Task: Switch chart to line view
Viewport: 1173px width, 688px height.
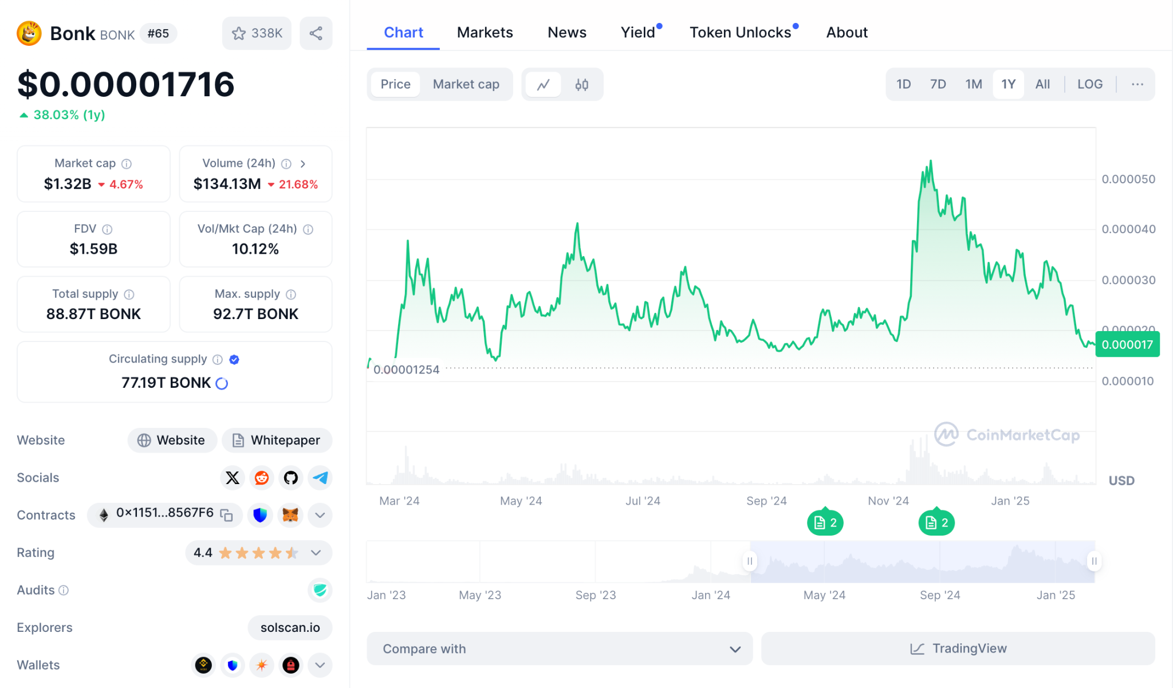Action: tap(543, 85)
